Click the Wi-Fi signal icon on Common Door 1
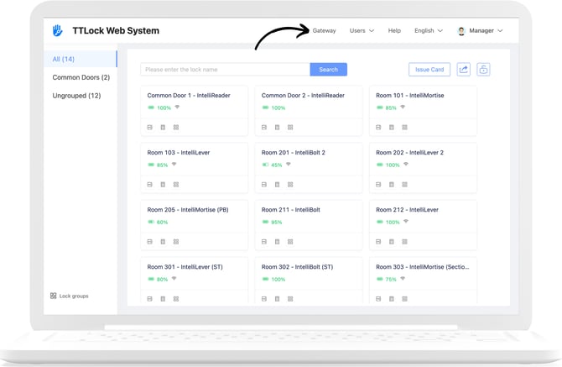The height and width of the screenshot is (367, 562). coord(177,107)
